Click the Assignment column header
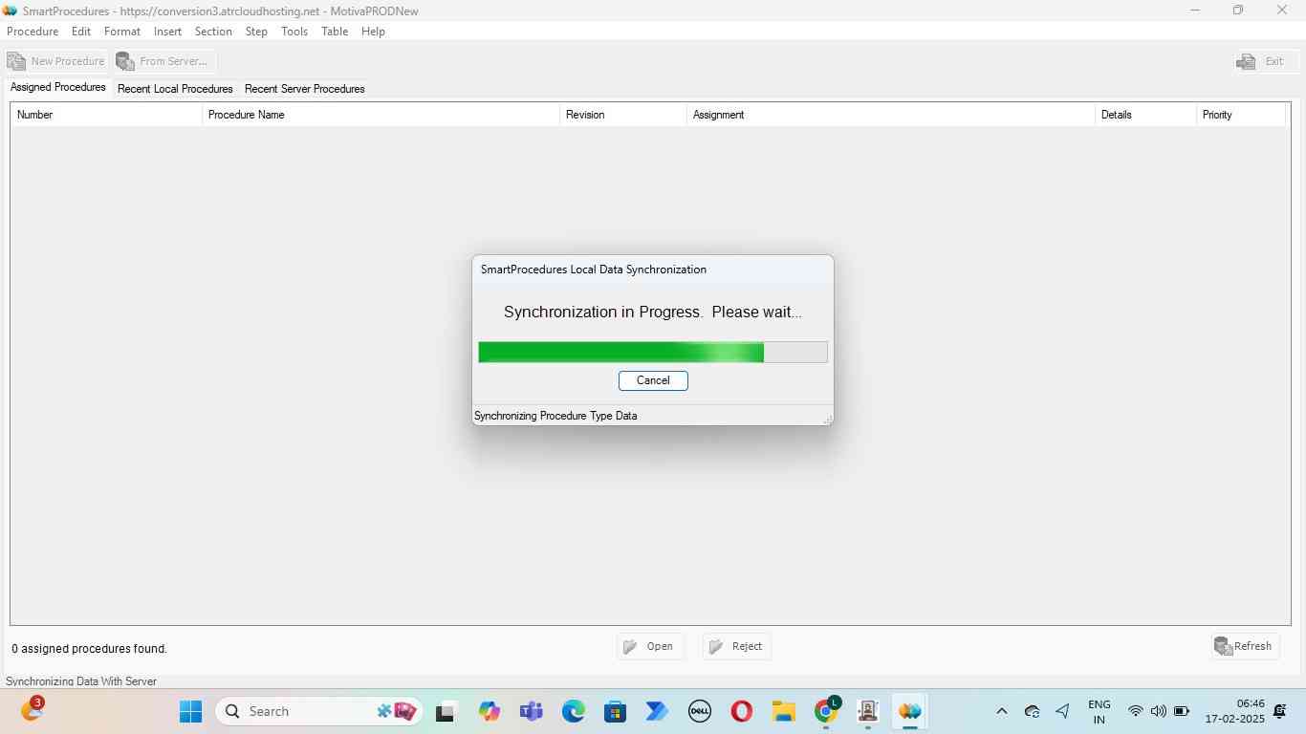1306x734 pixels. click(x=890, y=115)
